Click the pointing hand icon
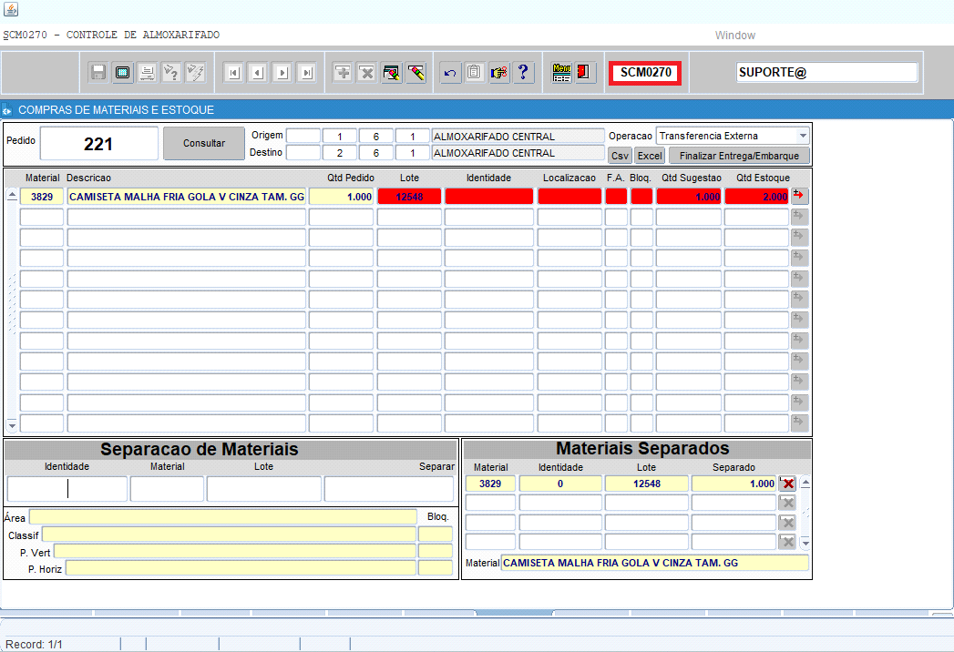954x652 pixels. click(499, 73)
